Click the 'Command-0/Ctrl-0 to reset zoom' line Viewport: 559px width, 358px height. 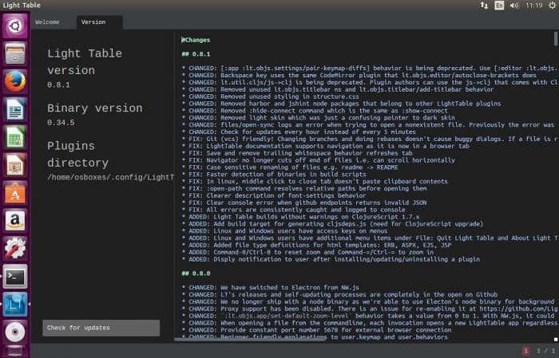pos(307,252)
